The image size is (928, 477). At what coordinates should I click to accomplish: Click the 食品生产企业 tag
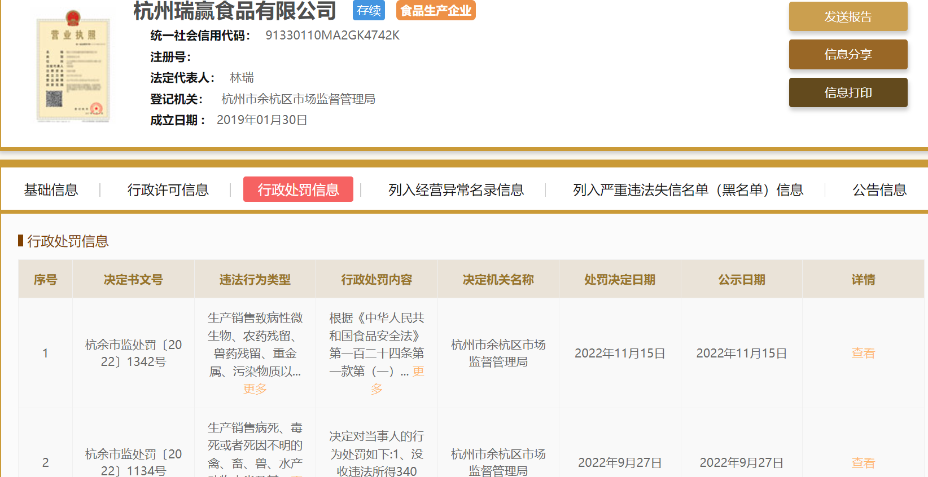tap(436, 11)
